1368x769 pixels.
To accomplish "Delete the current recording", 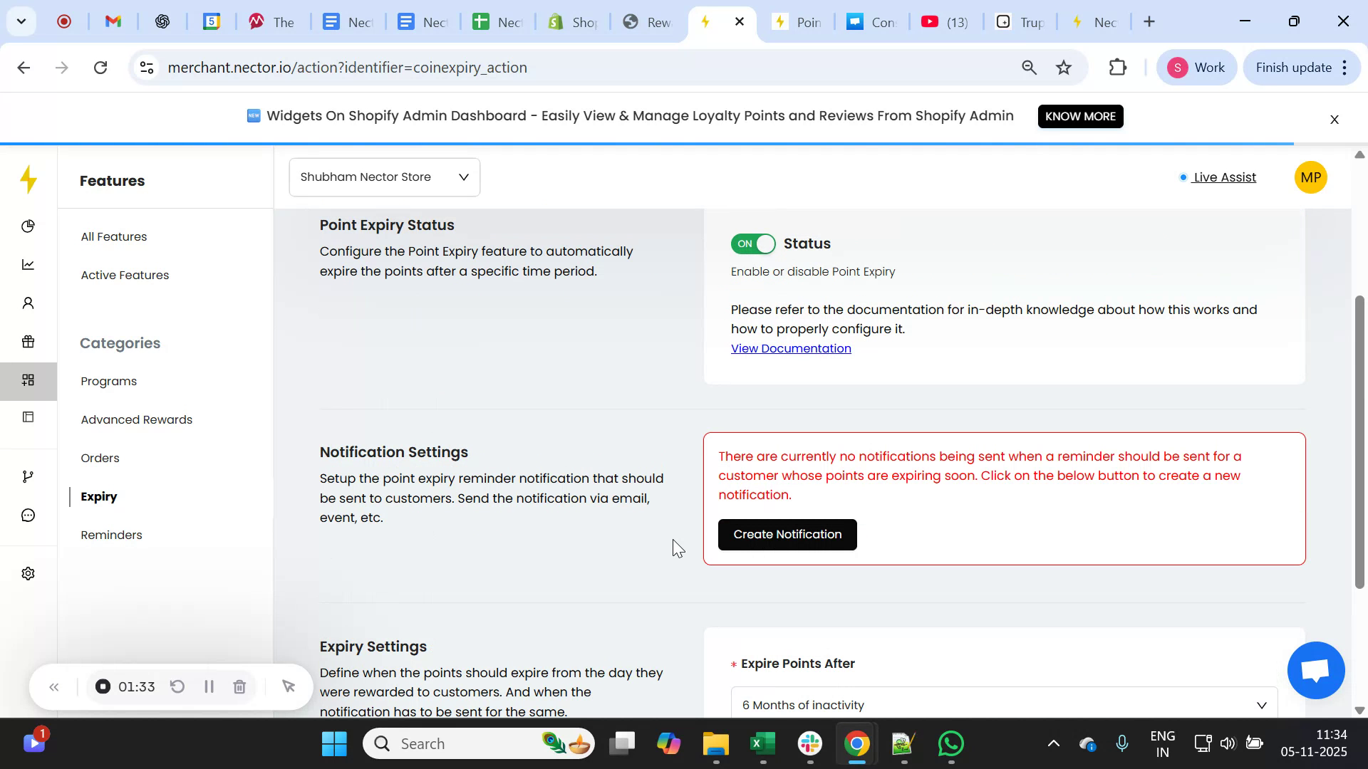I will click(x=239, y=686).
